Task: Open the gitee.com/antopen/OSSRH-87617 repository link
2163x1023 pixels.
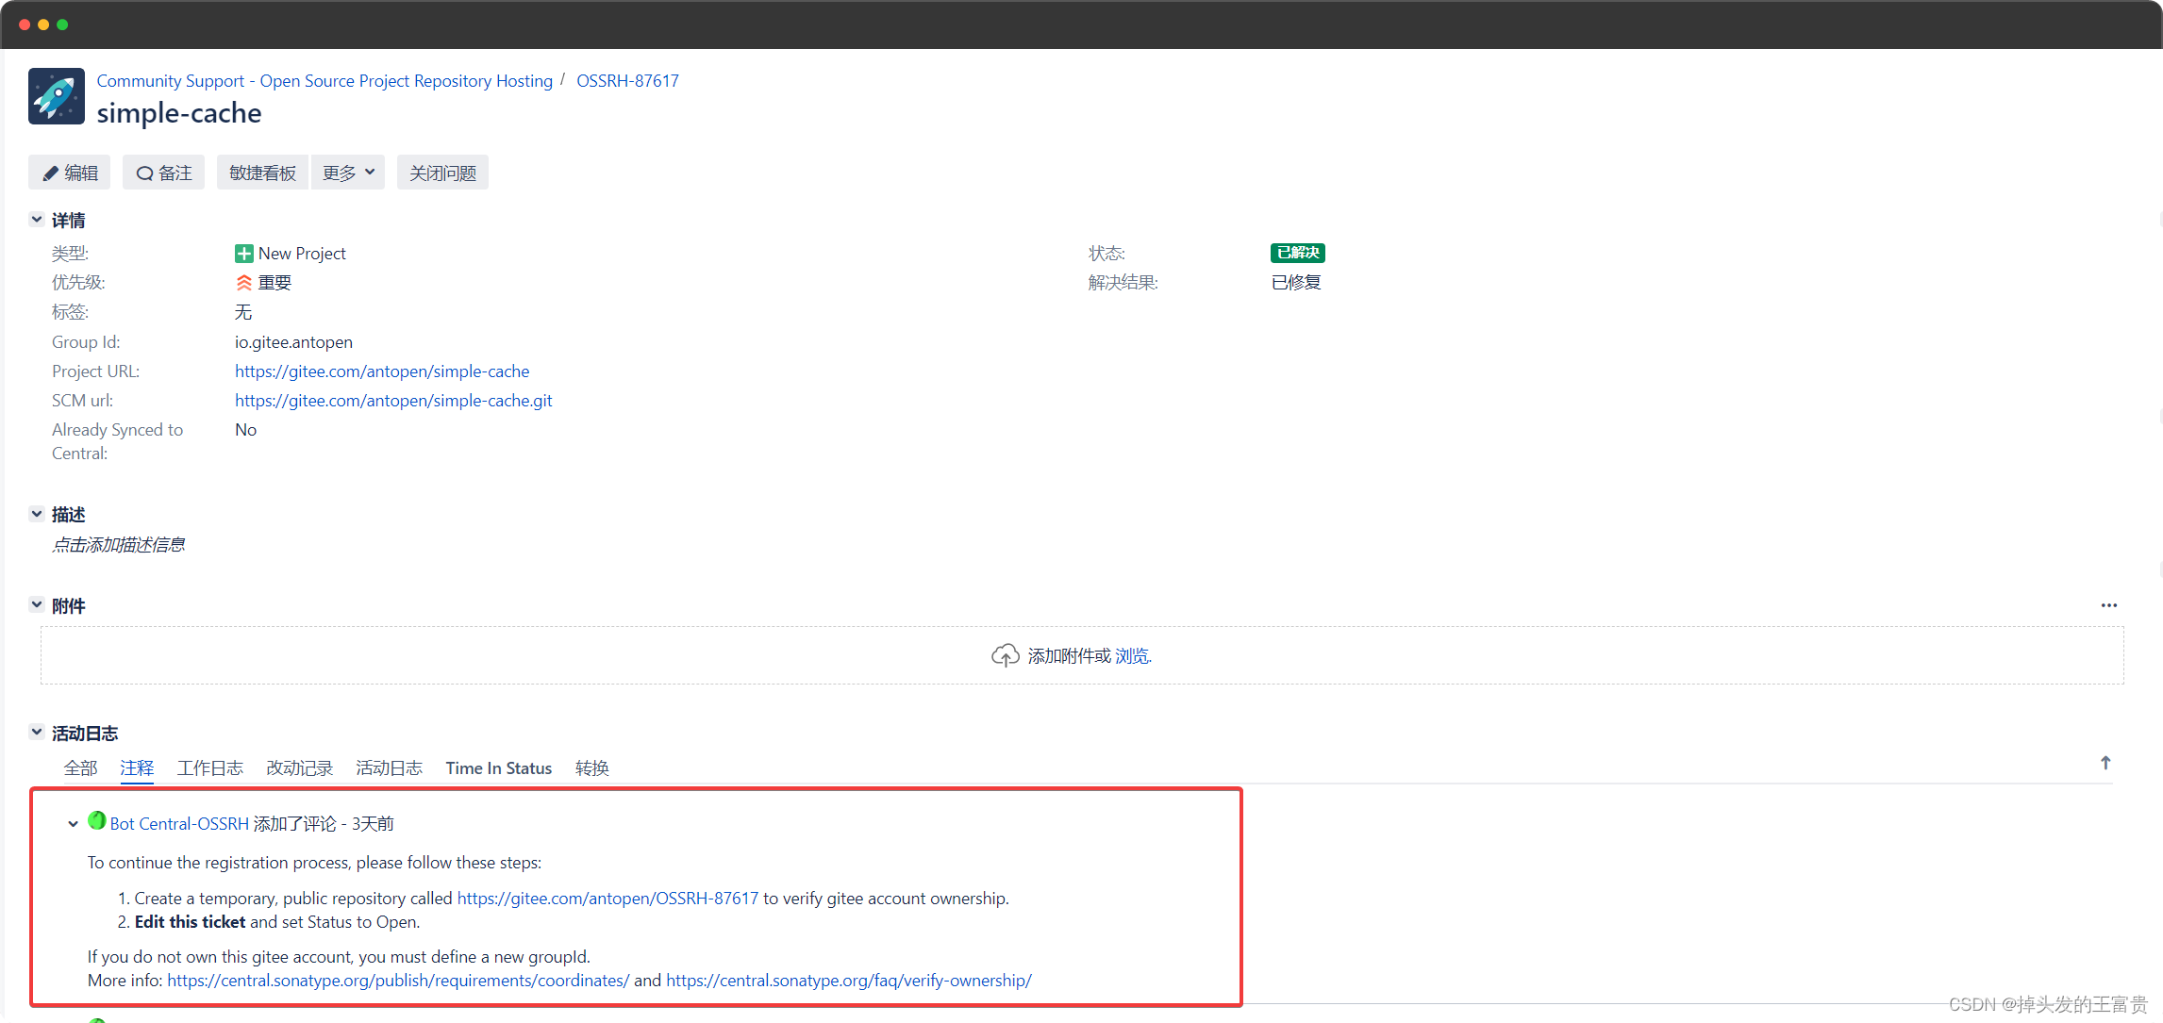Action: 607,899
